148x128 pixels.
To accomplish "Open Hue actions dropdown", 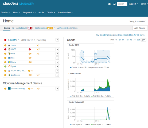I will pos(57,58).
